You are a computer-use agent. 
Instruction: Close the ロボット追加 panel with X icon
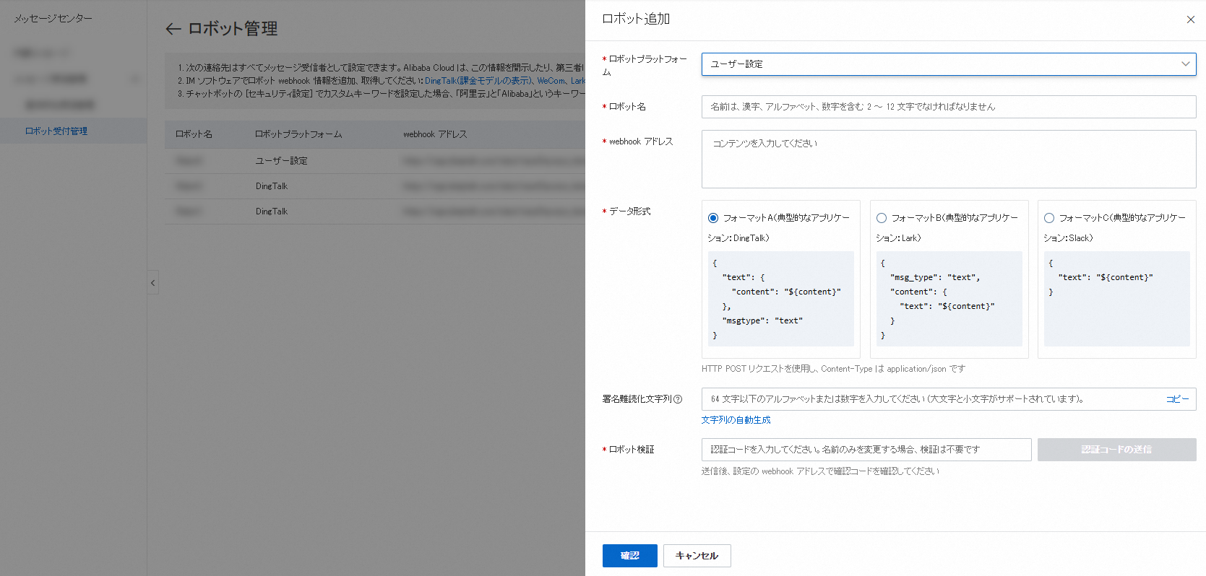tap(1191, 19)
